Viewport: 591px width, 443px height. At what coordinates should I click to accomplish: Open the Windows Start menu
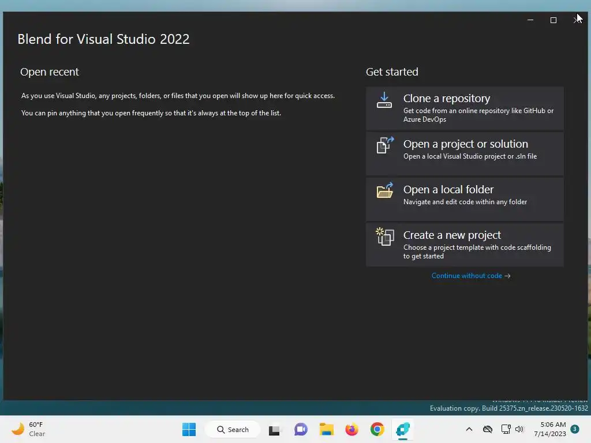189,429
